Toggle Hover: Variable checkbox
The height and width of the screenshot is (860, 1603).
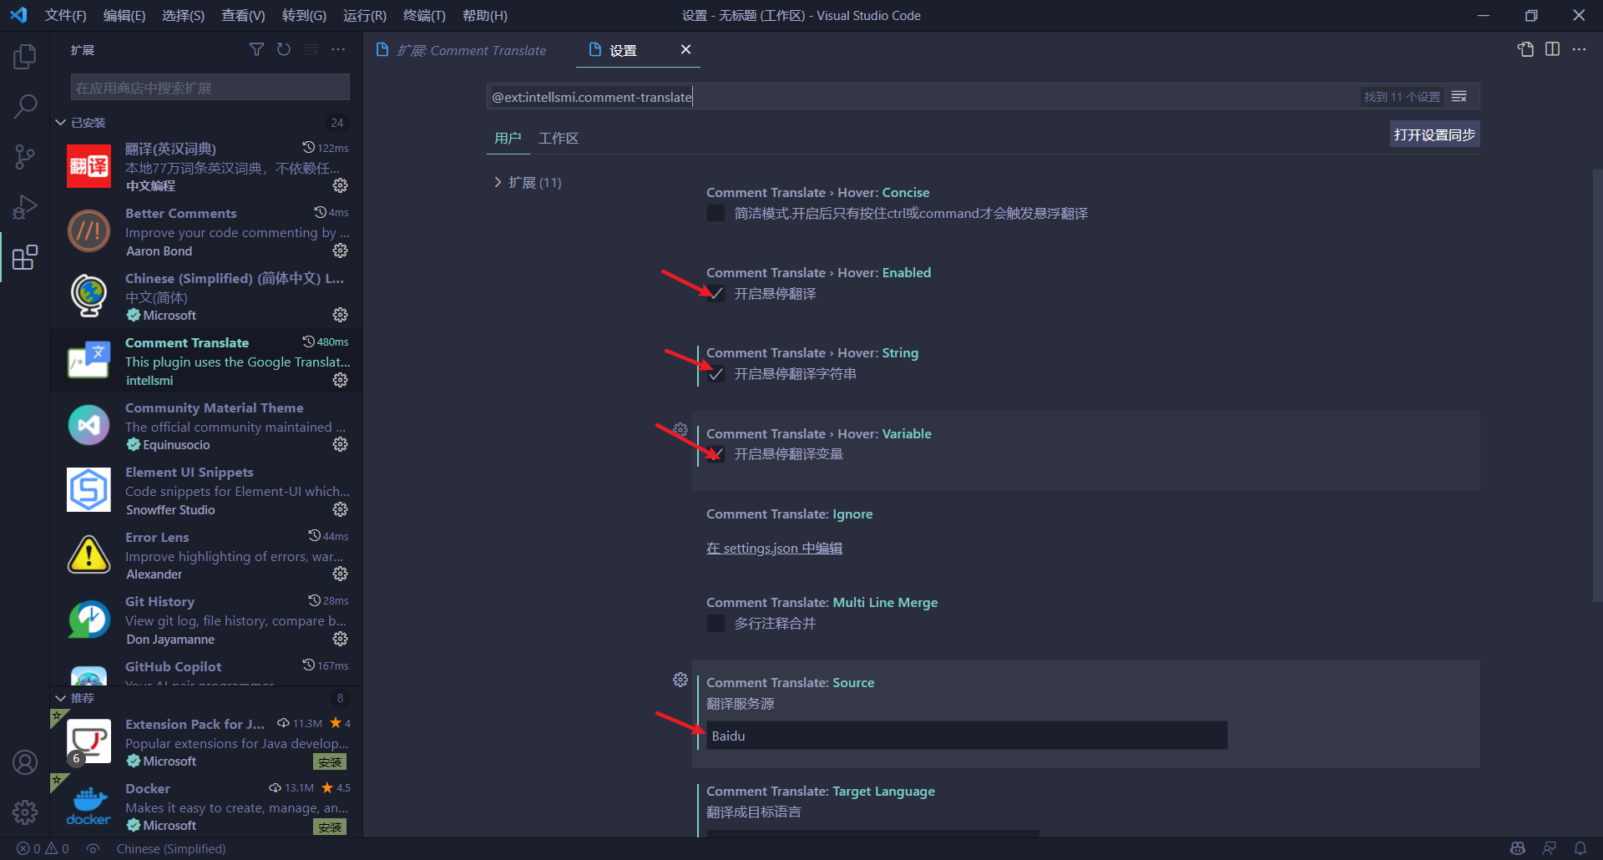[x=716, y=454]
